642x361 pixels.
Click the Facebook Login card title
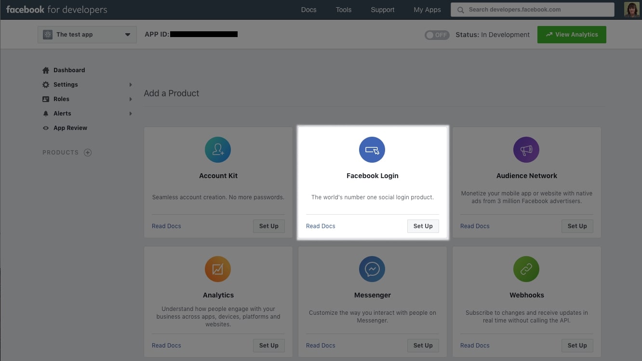(x=373, y=176)
